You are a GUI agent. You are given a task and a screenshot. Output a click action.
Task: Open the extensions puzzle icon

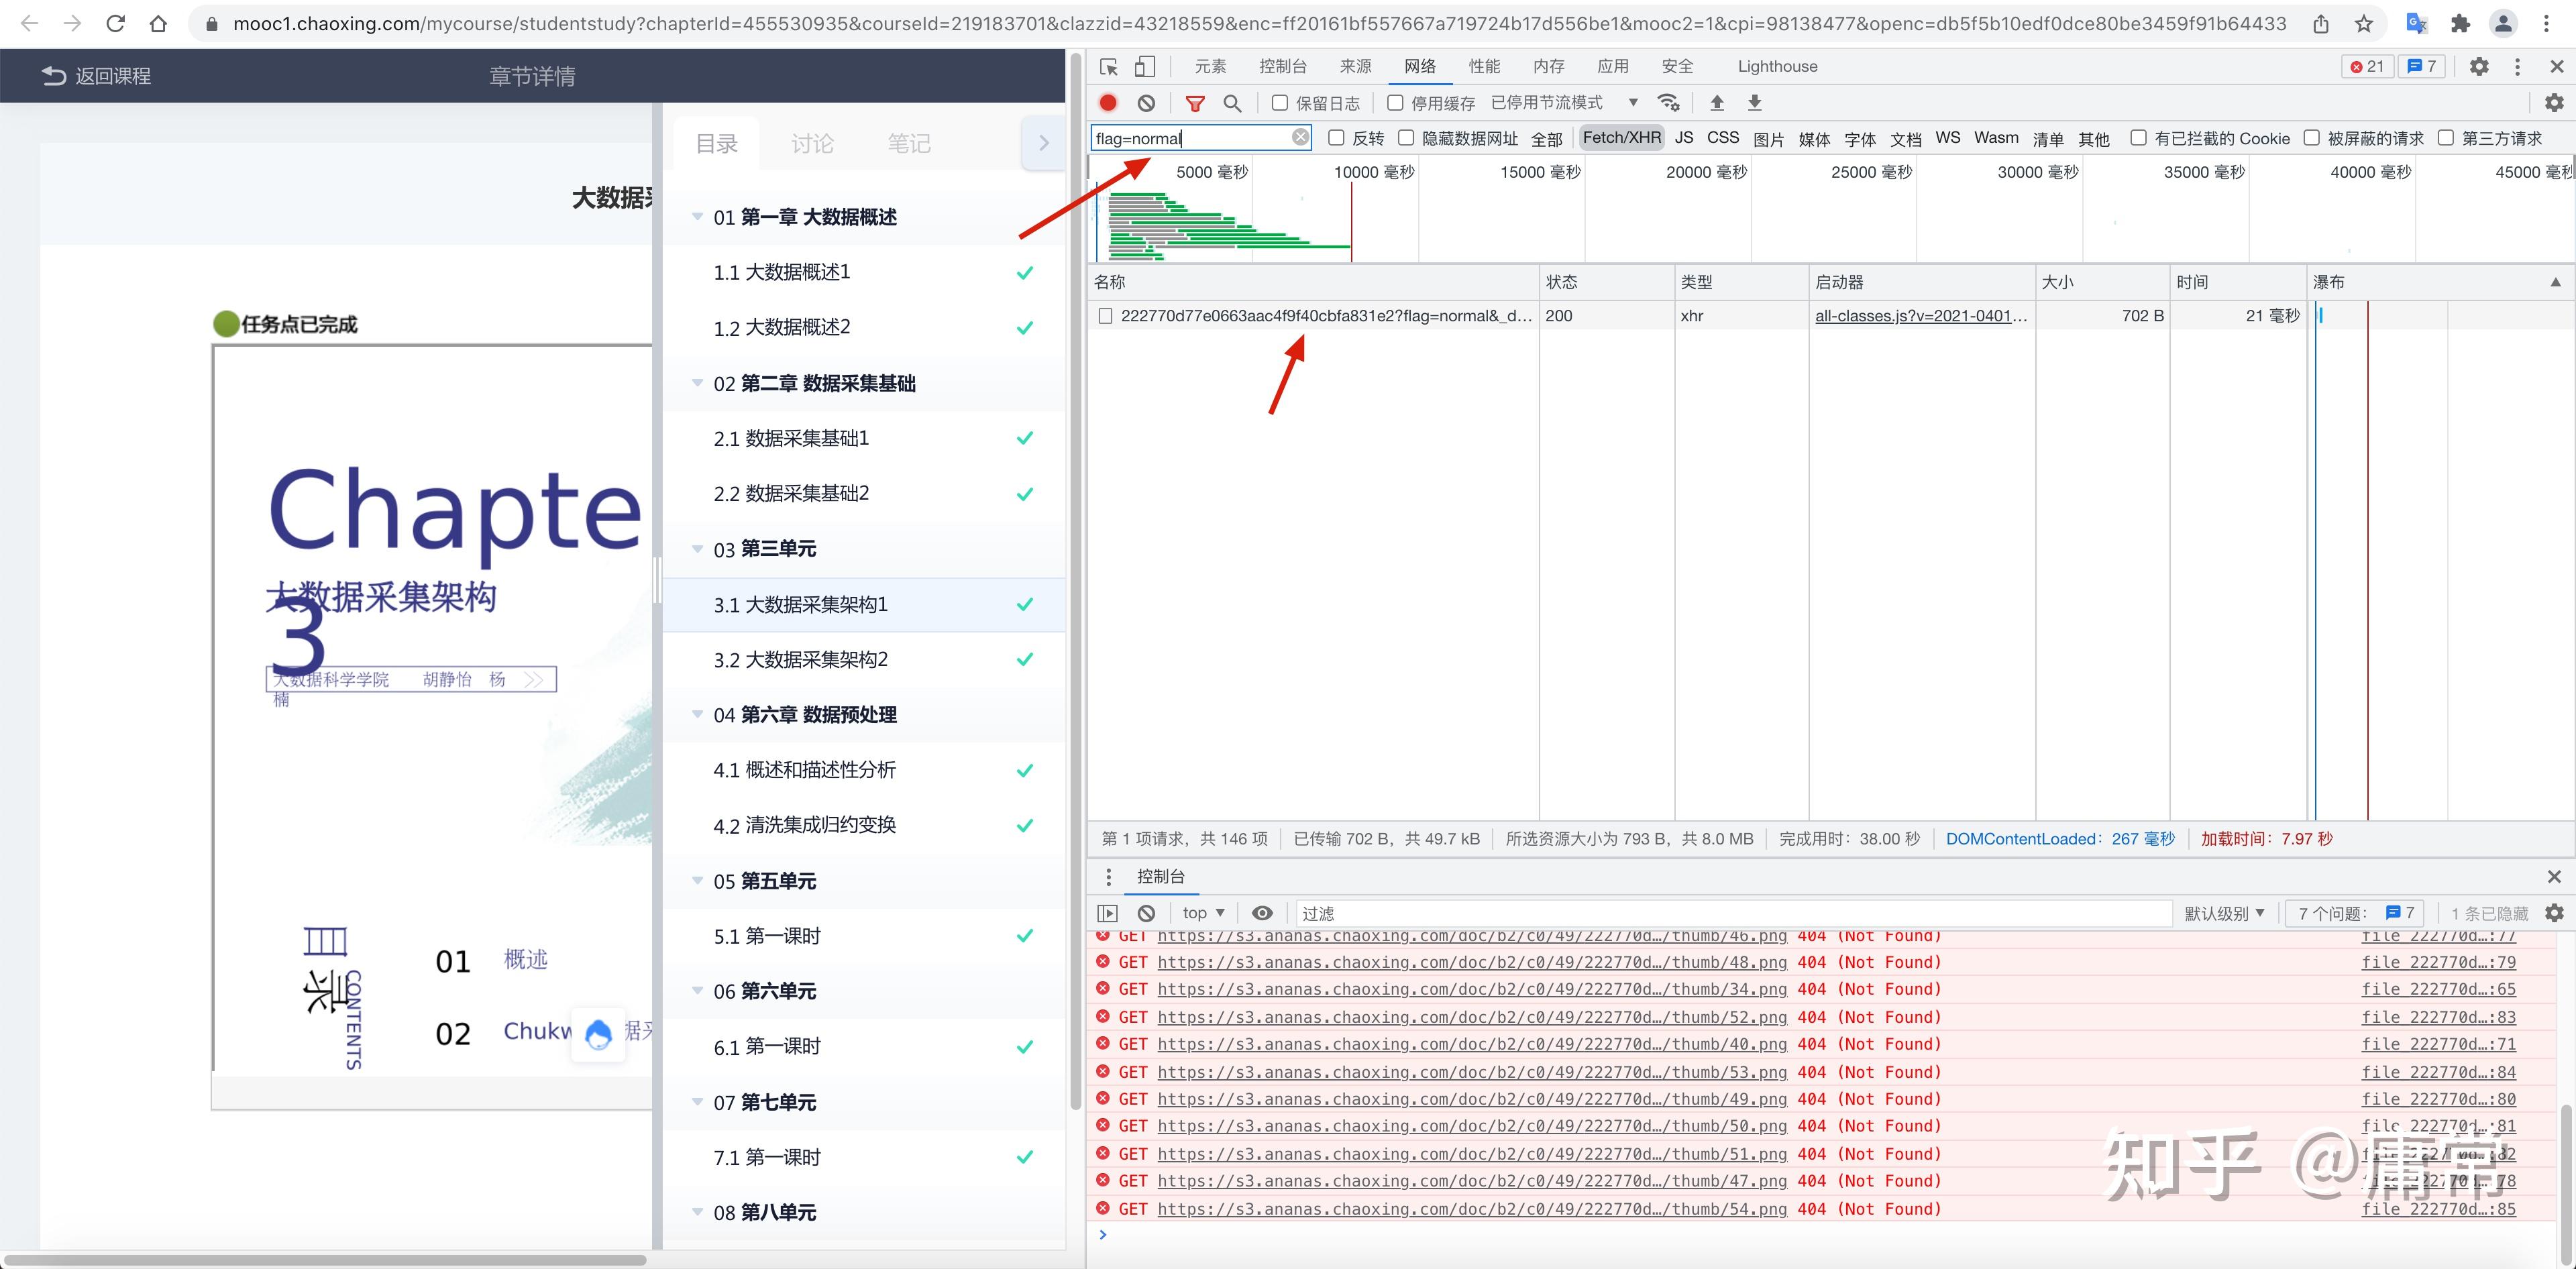tap(2460, 23)
